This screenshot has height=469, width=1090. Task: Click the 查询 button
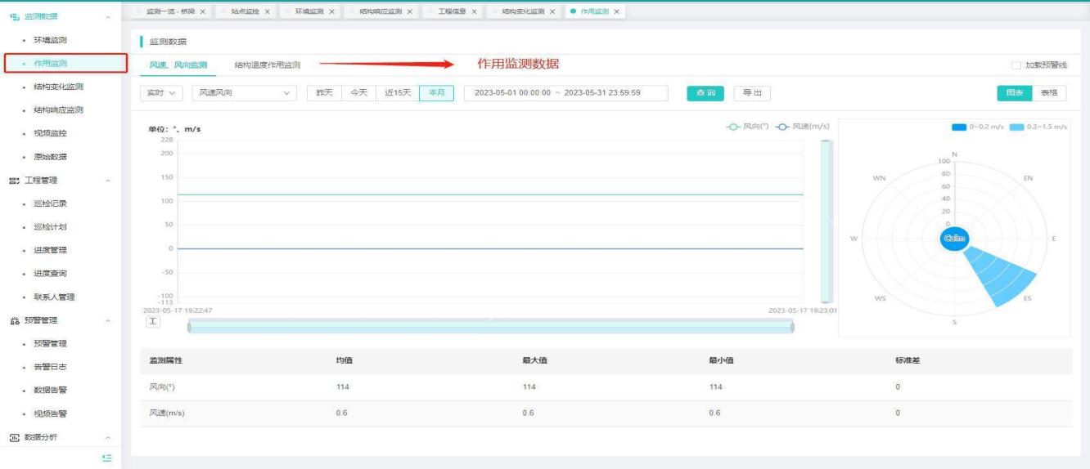pos(705,93)
